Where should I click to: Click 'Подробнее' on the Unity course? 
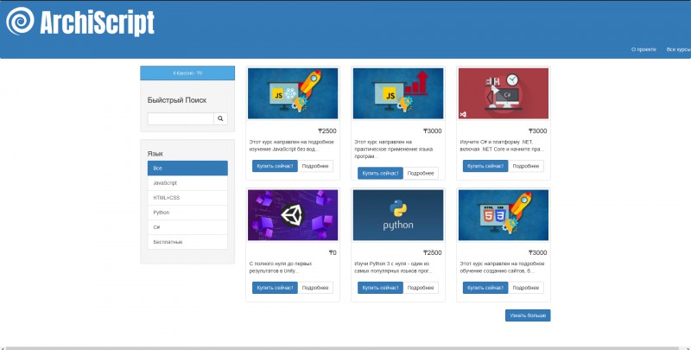click(x=315, y=288)
